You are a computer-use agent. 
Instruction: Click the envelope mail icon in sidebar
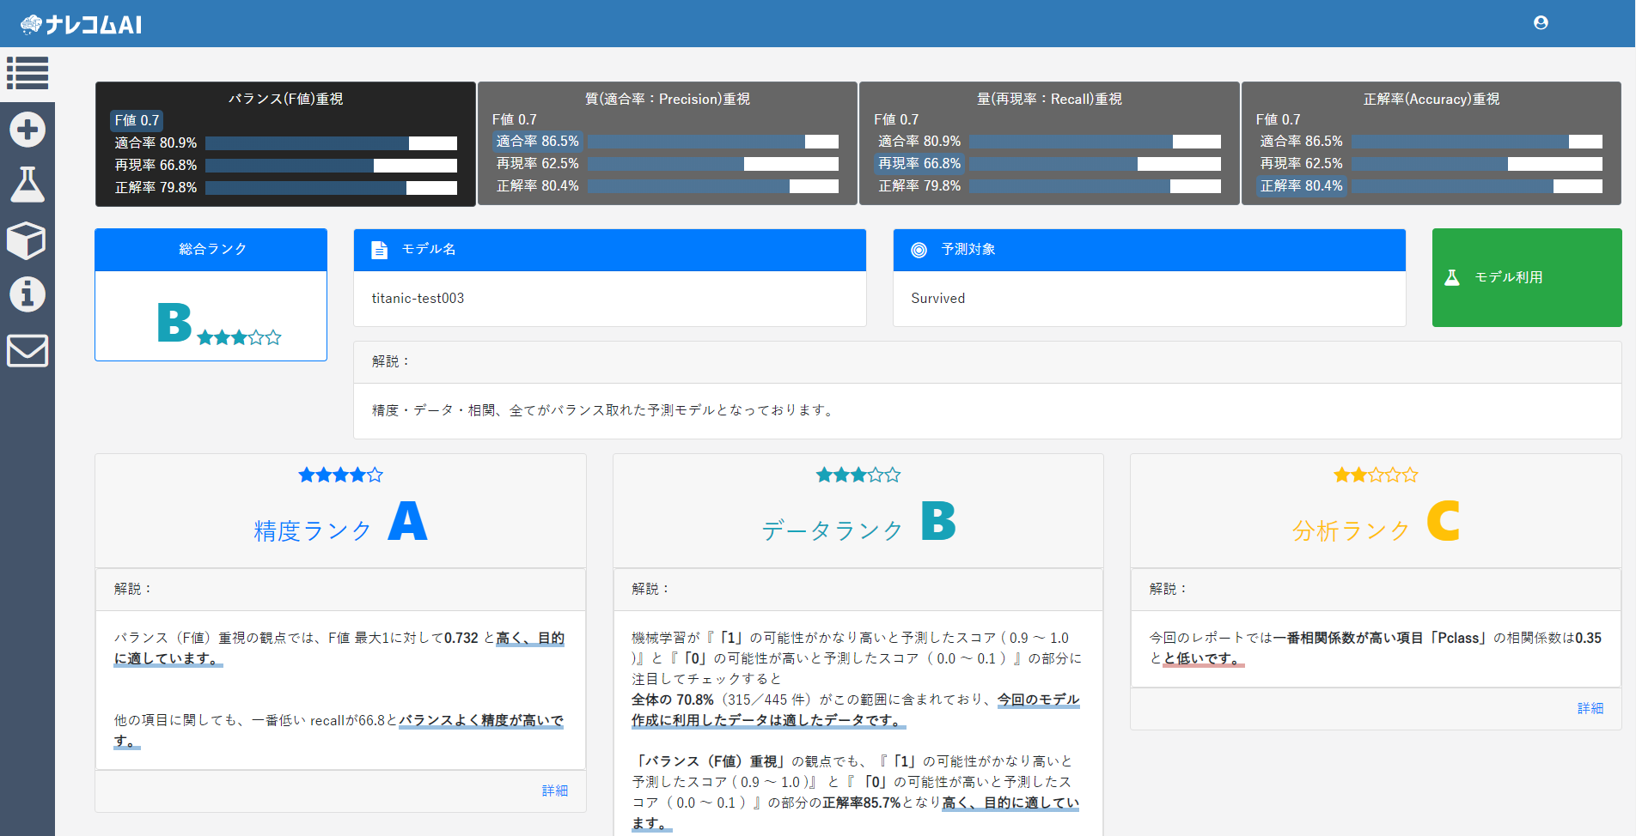(27, 350)
